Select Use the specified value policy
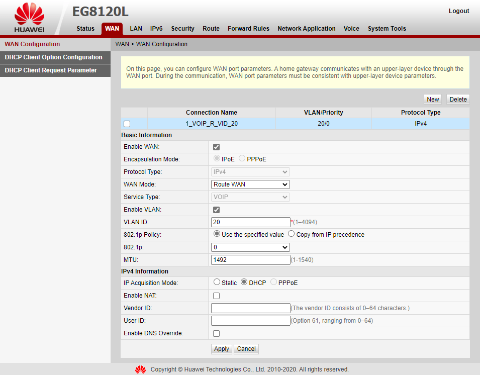 [217, 234]
